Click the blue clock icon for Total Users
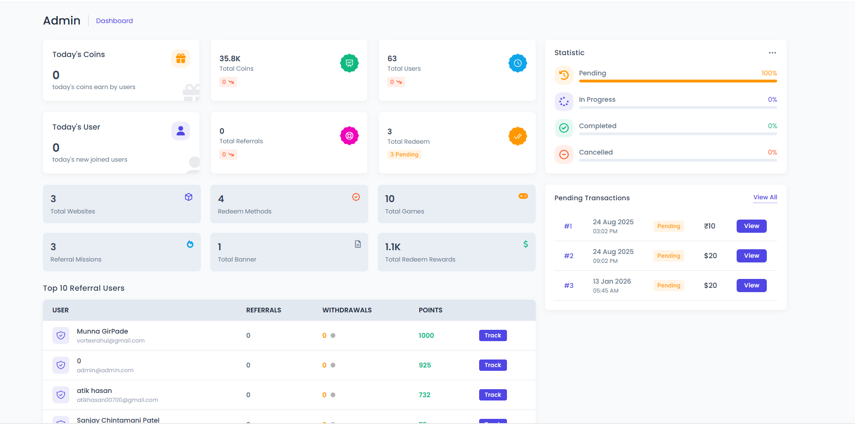This screenshot has width=855, height=425. tap(517, 63)
